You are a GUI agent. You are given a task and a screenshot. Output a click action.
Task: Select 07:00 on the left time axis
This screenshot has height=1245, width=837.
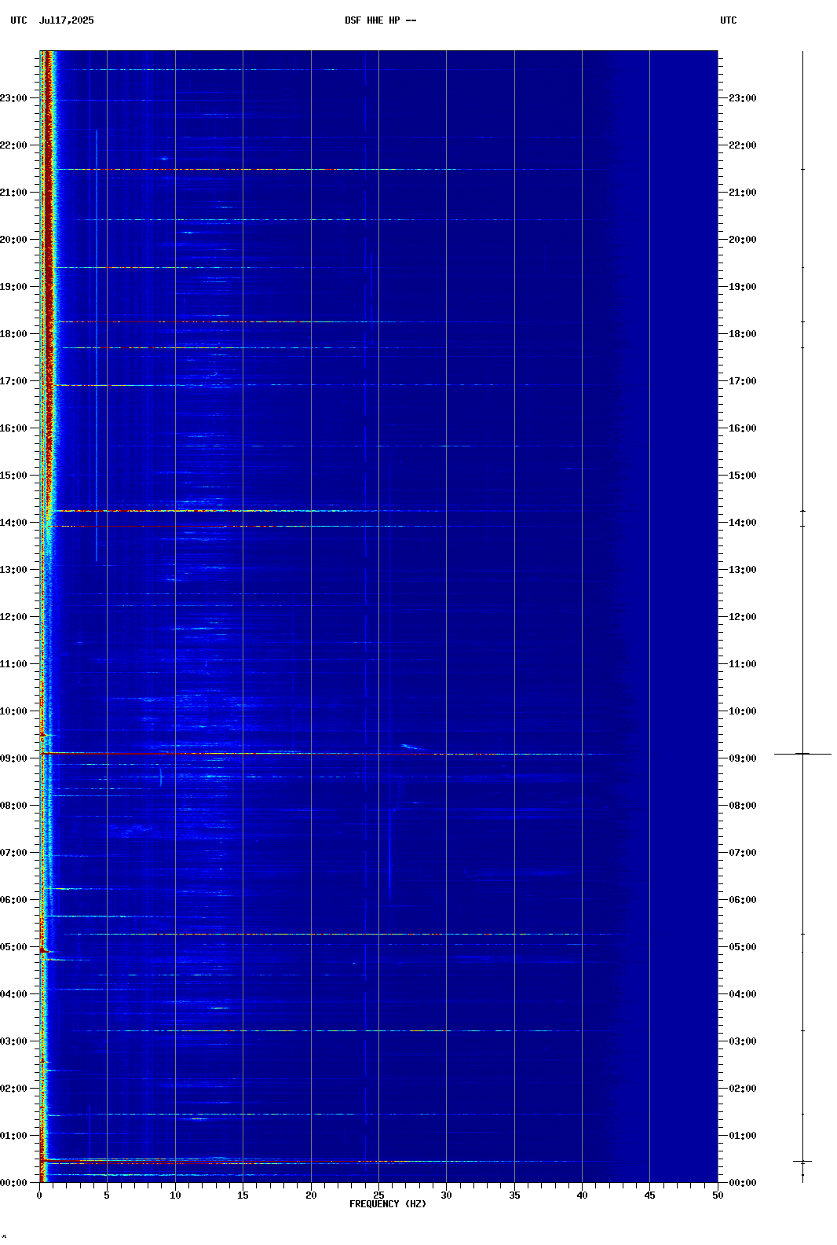[13, 853]
